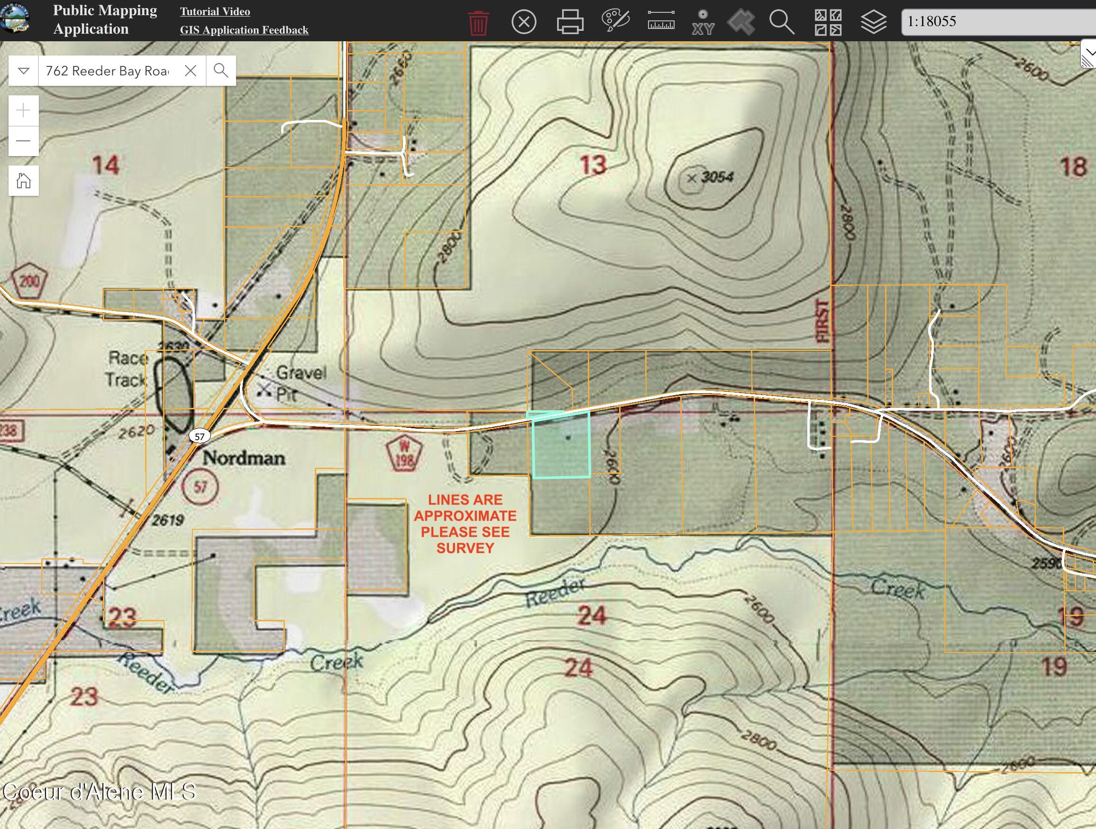Image resolution: width=1096 pixels, height=829 pixels.
Task: Click the delete graphics trash icon
Action: [x=478, y=21]
